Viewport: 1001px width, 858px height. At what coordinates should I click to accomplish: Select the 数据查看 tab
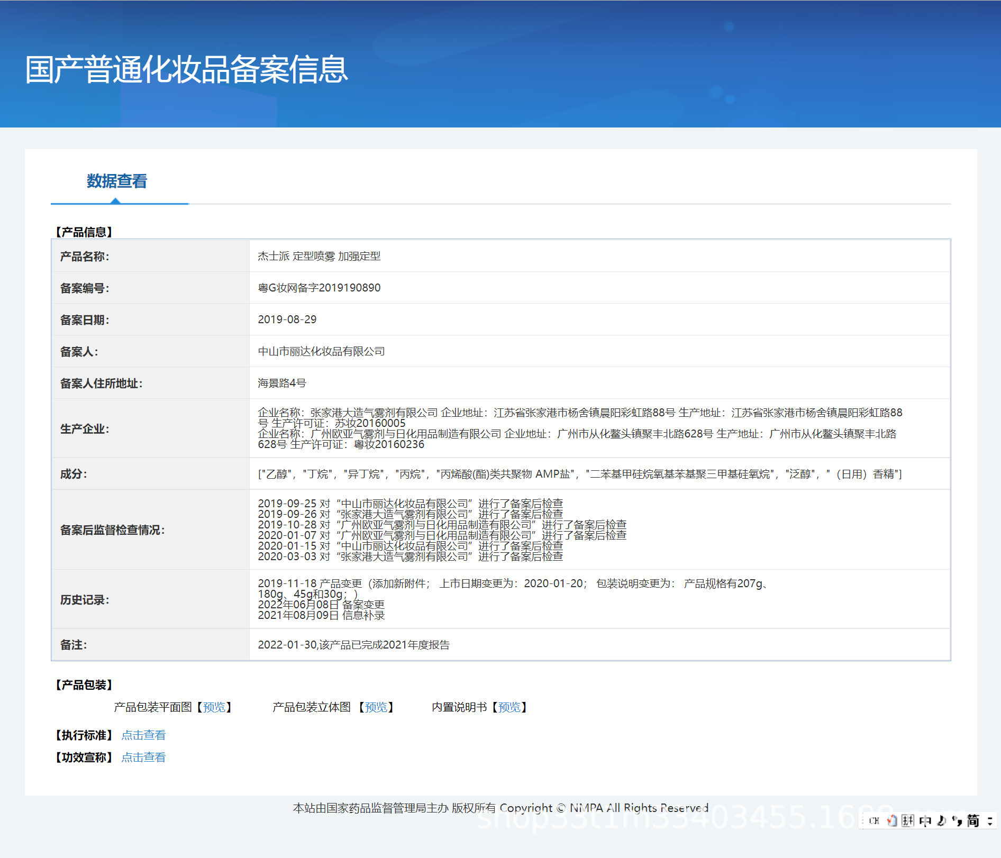(x=117, y=181)
